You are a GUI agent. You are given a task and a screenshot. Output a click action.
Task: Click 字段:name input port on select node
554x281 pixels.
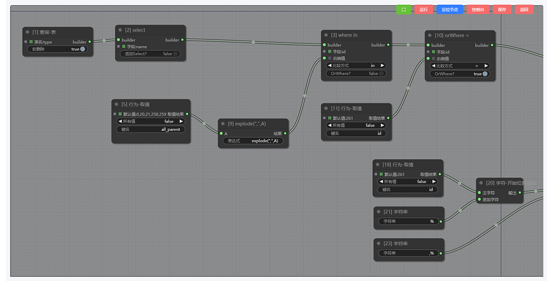(x=118, y=46)
